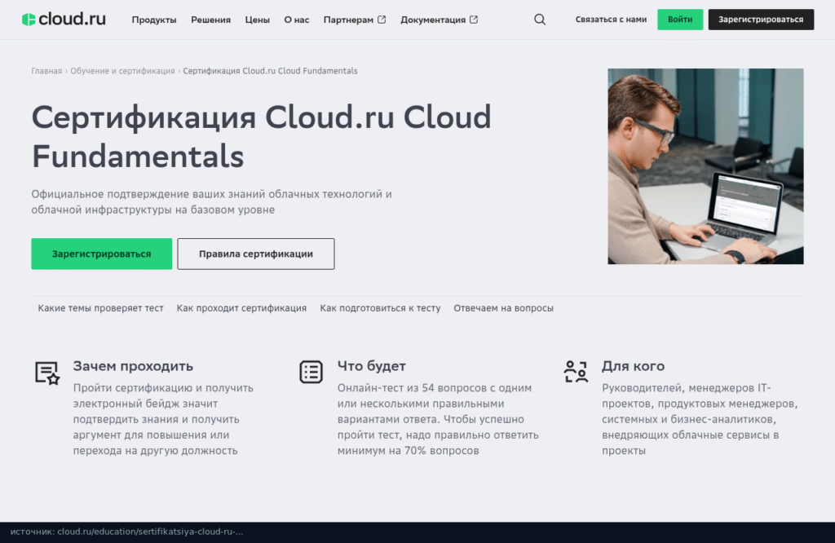
Task: Click the photo of man with laptop
Action: coord(705,166)
